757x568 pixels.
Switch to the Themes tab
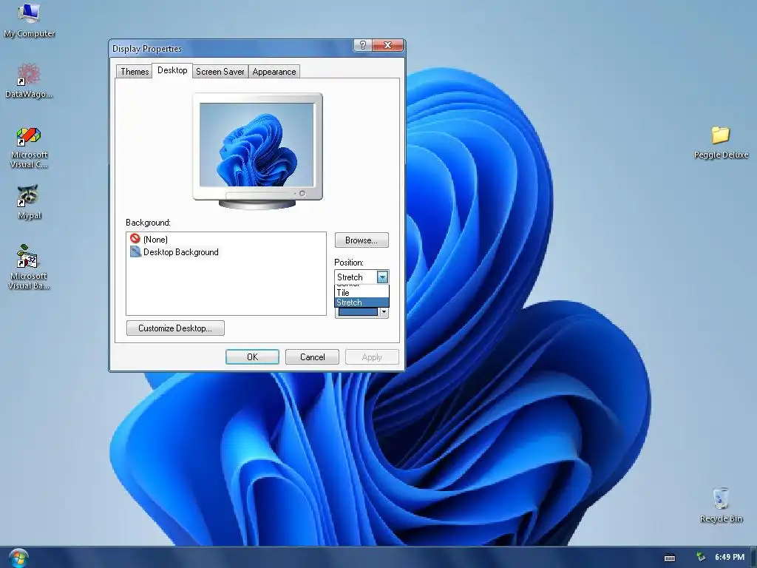(x=135, y=72)
